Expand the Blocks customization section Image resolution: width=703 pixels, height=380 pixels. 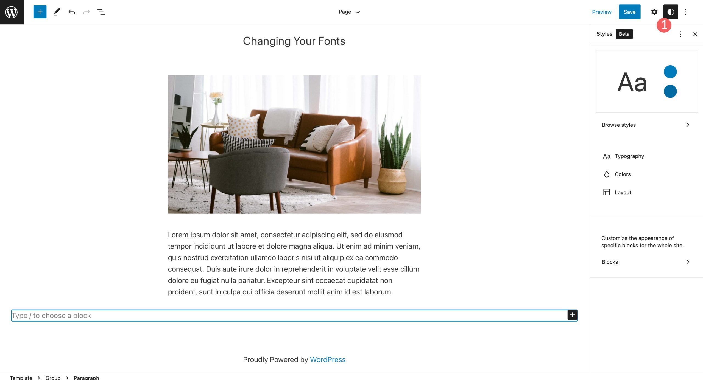point(646,261)
